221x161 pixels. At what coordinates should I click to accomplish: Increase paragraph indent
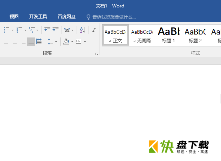coord(56,30)
